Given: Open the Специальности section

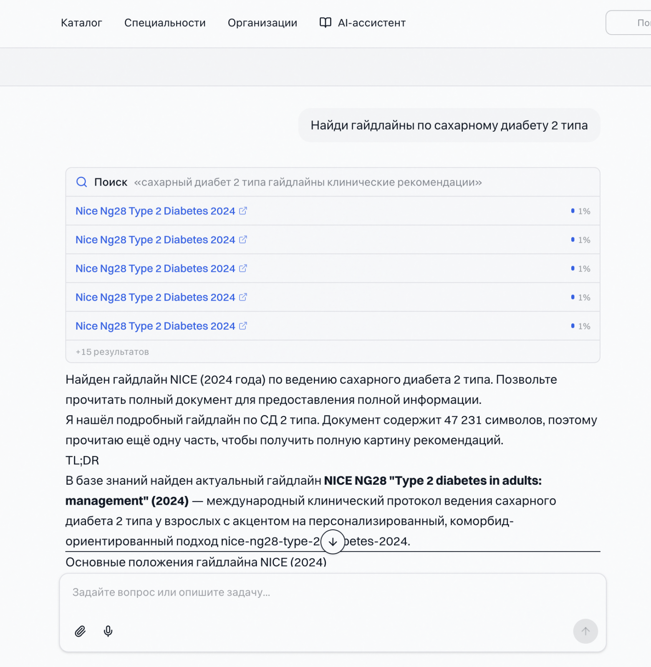Looking at the screenshot, I should pos(165,23).
